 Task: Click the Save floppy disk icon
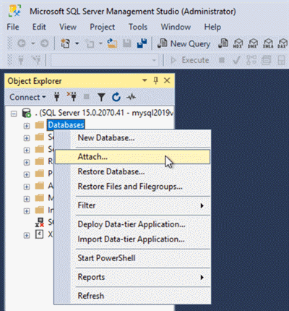[x=127, y=43]
